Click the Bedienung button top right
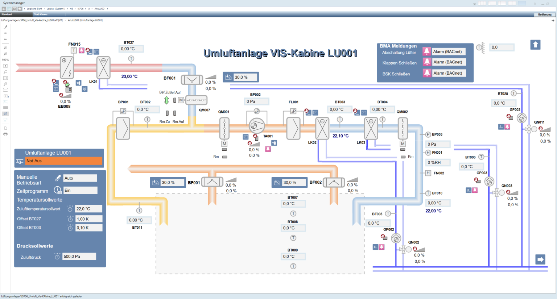The width and height of the screenshot is (557, 299). (x=544, y=14)
